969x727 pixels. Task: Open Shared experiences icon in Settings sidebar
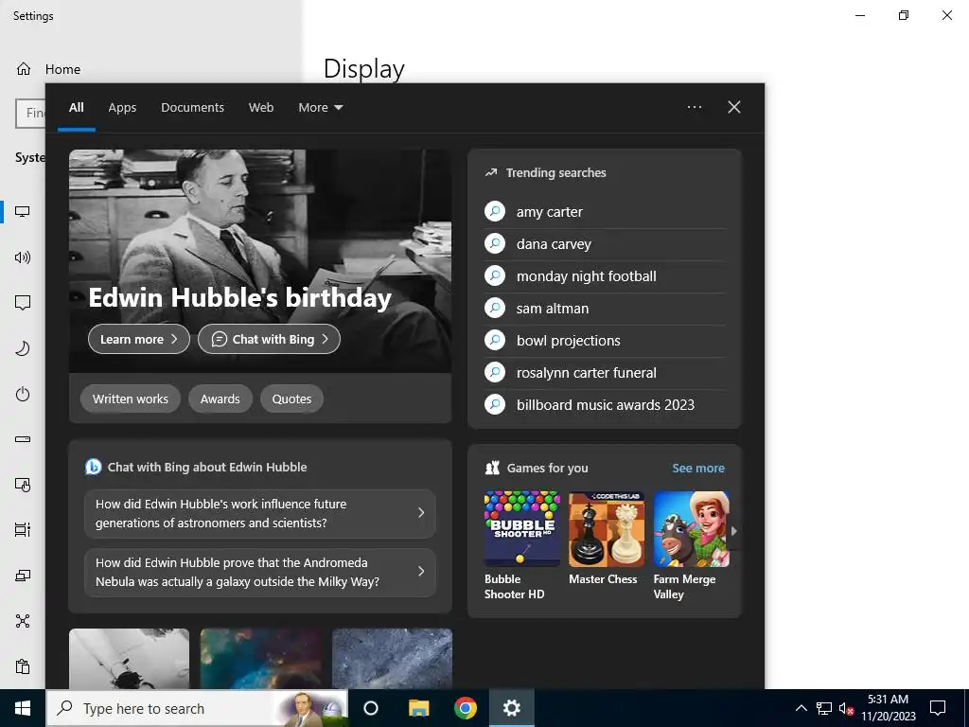point(23,621)
